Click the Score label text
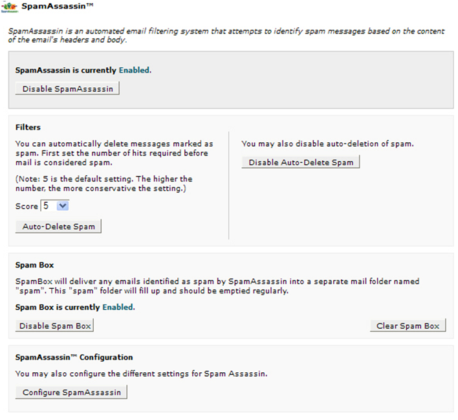 tap(27, 206)
